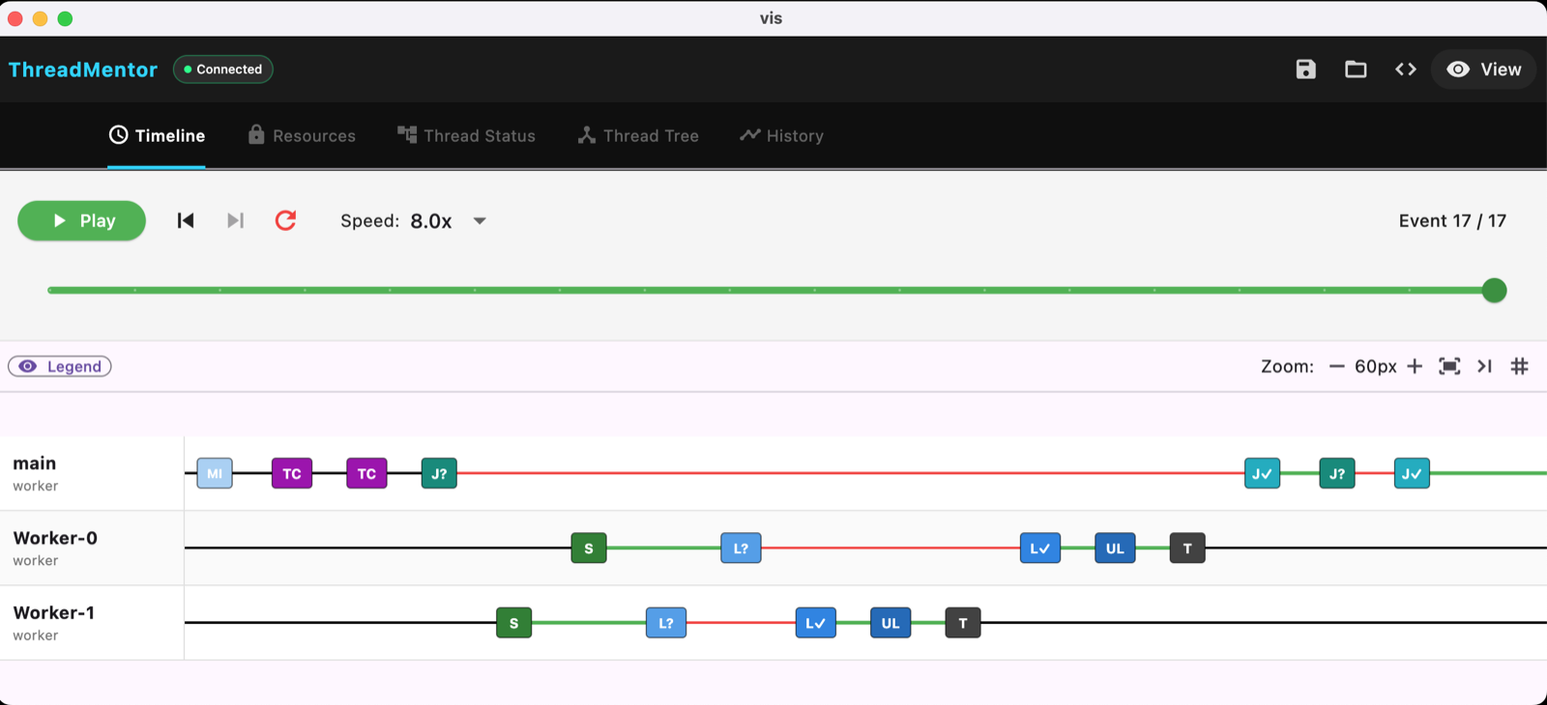Click the jump-to-end timeline icon
The width and height of the screenshot is (1547, 705).
click(x=1485, y=366)
